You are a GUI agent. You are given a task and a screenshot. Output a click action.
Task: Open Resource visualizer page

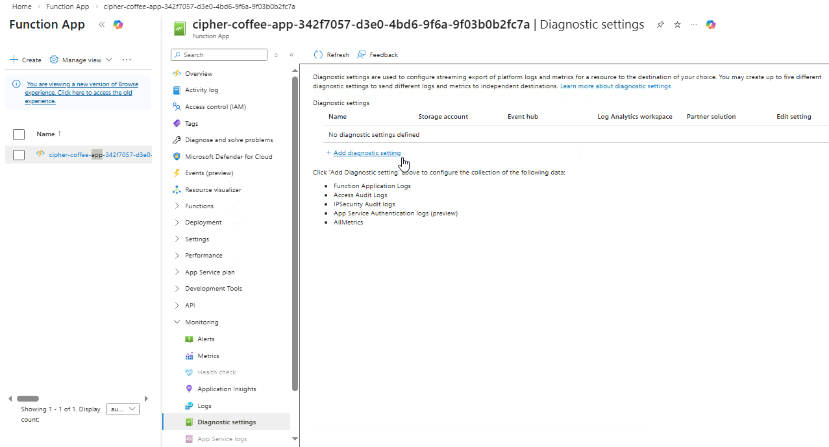[x=212, y=190]
